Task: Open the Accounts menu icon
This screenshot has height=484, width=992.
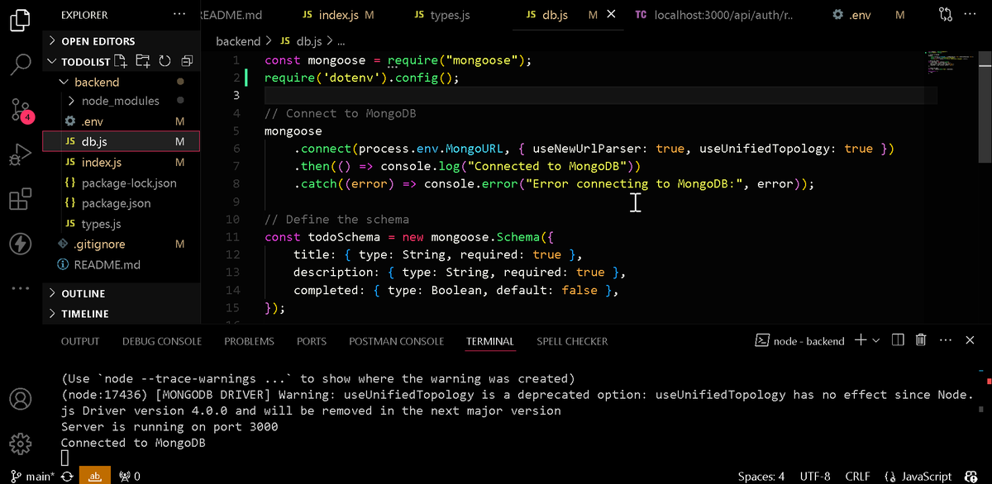Action: (20, 398)
